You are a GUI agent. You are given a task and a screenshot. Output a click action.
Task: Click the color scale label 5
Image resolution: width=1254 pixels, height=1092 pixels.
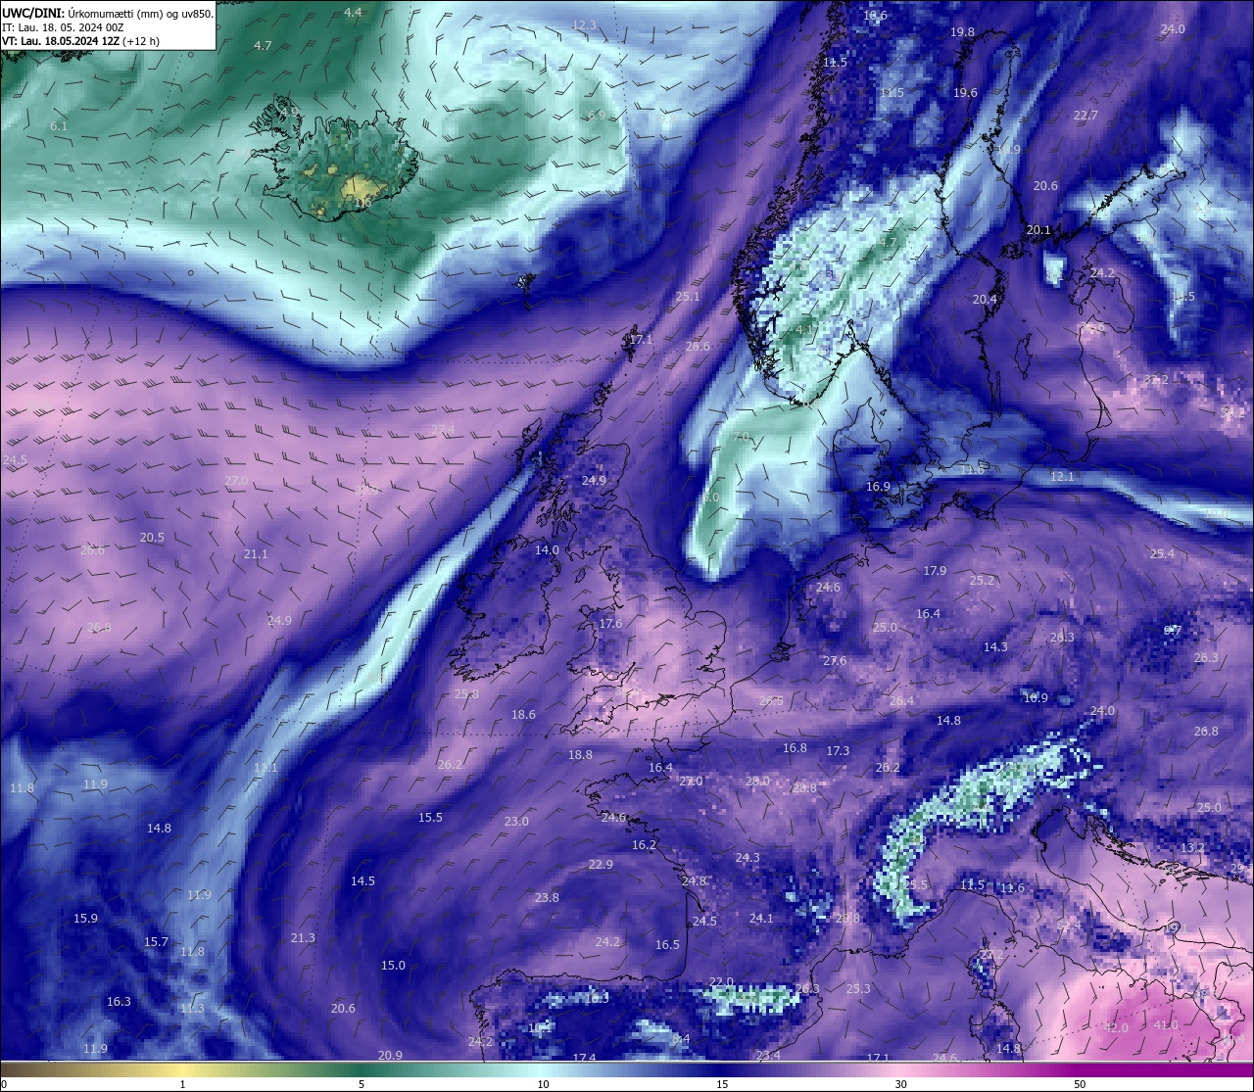[x=362, y=1084]
